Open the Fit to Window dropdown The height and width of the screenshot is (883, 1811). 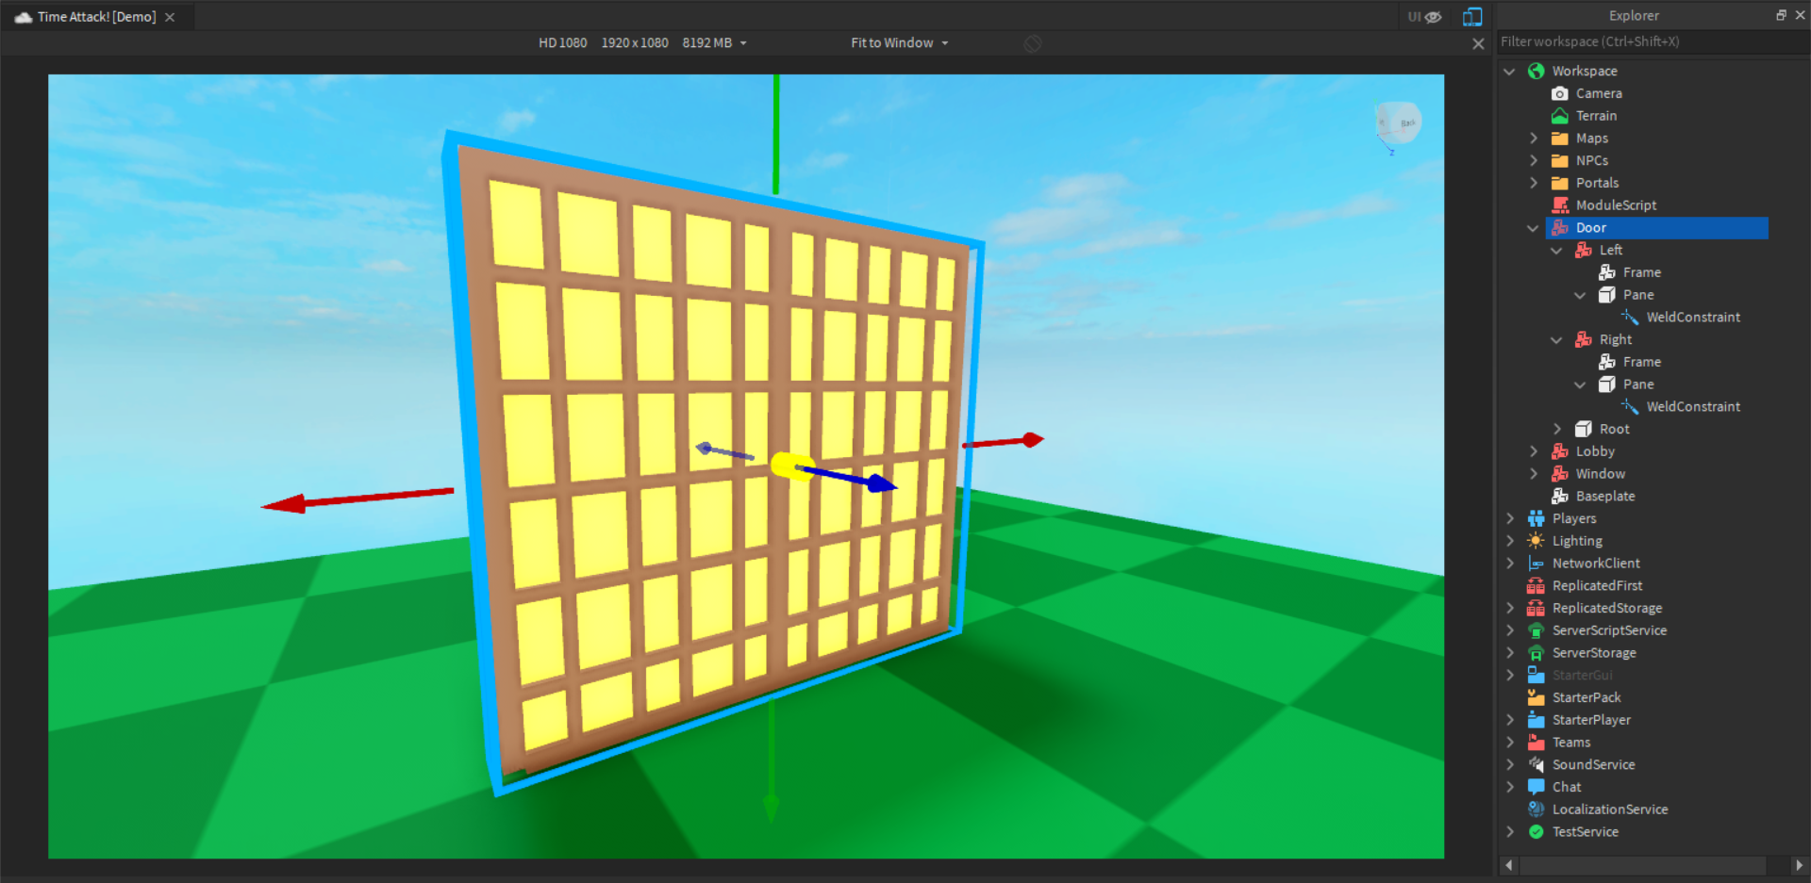(900, 43)
